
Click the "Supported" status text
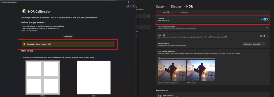(184, 12)
